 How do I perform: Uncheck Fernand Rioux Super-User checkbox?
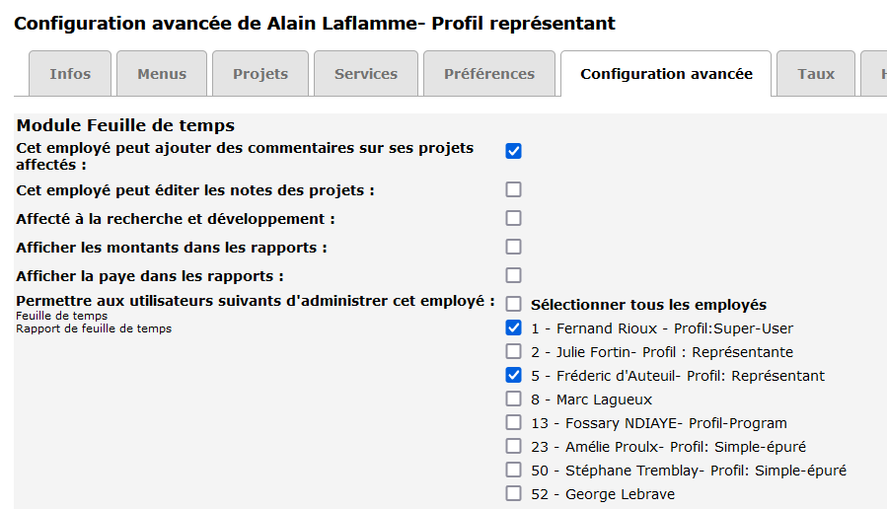pyautogui.click(x=513, y=327)
